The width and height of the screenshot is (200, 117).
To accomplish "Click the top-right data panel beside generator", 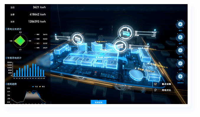I will pos(145,34).
